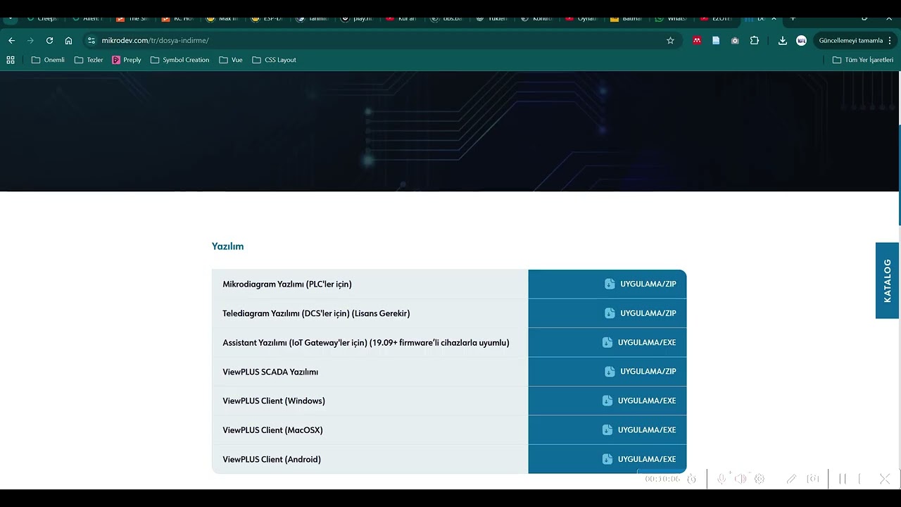Switch to the ESP-D browser tab
The image size is (901, 507).
(267, 18)
